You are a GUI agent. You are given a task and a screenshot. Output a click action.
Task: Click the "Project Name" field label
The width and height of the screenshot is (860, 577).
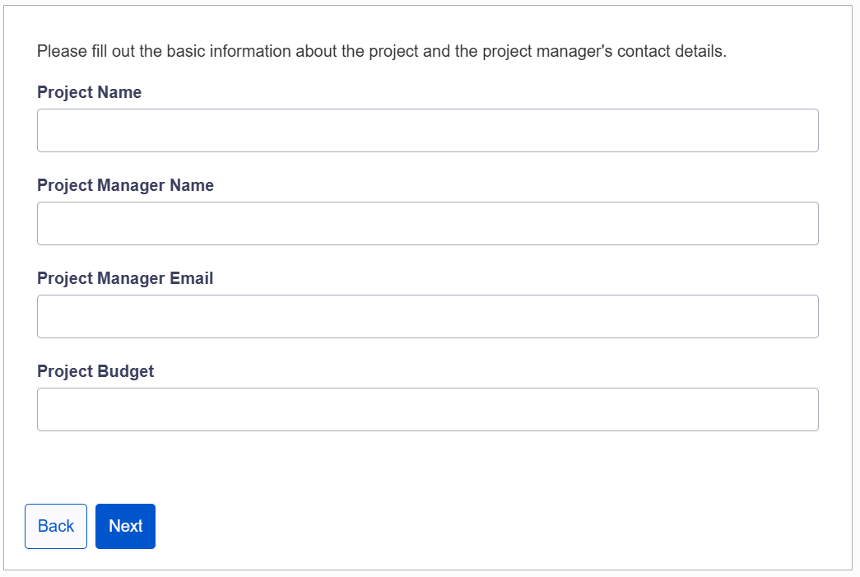tap(89, 92)
